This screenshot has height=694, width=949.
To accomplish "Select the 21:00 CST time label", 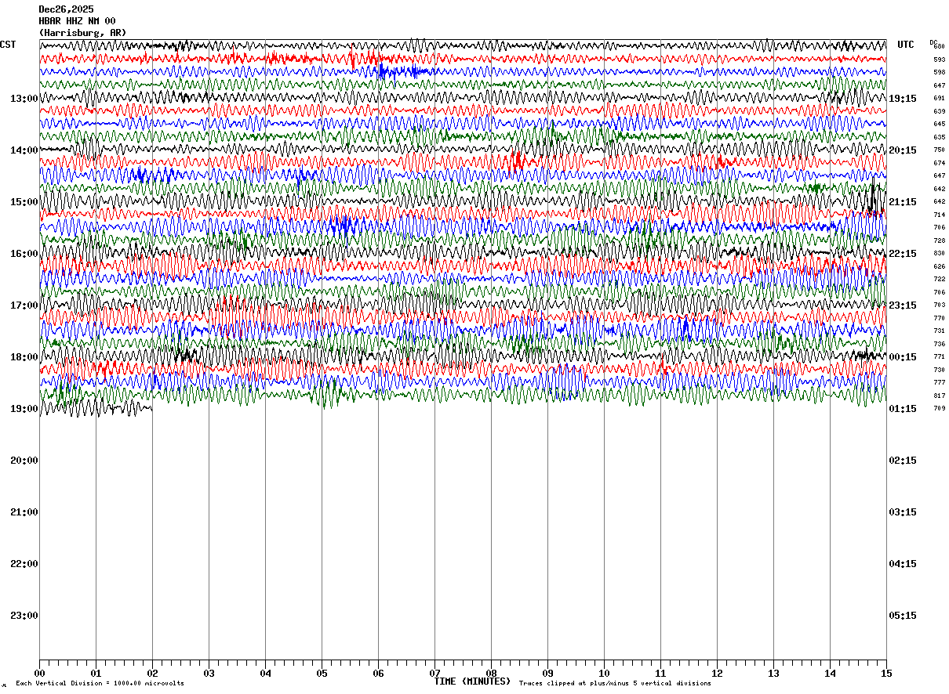I will click(x=24, y=512).
